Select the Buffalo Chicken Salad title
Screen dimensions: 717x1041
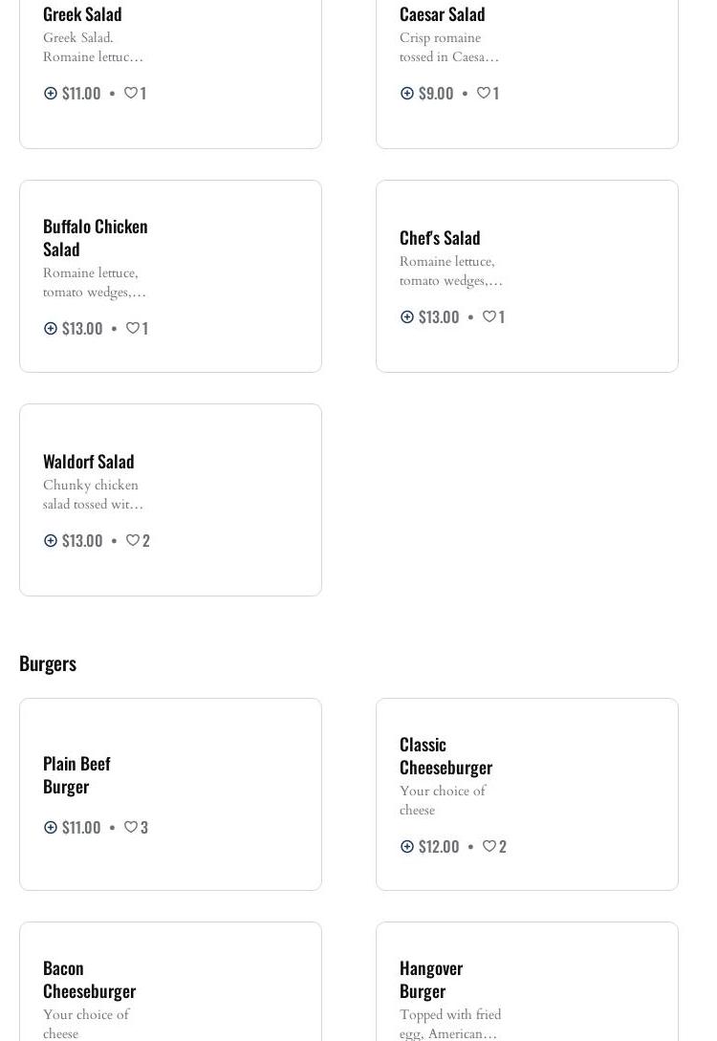(95, 237)
